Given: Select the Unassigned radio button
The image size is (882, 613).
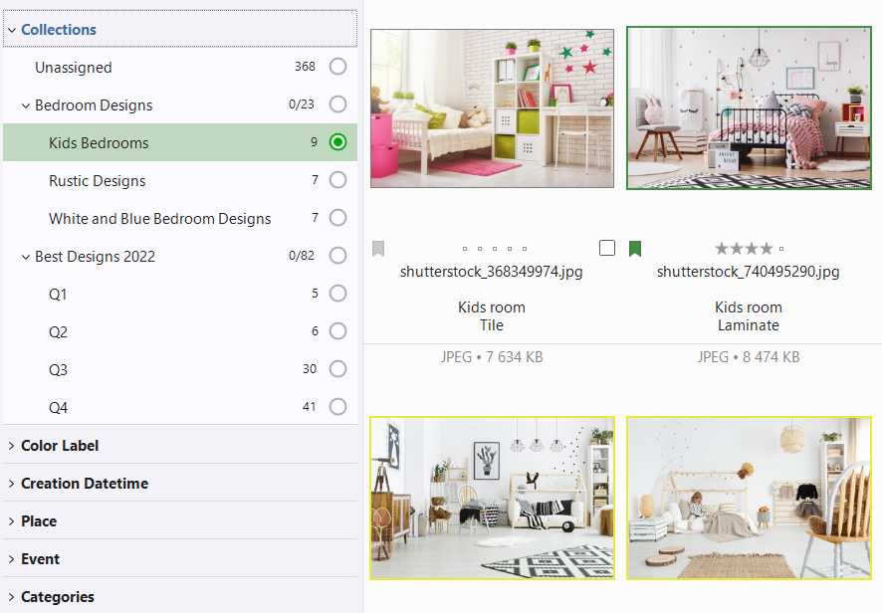Looking at the screenshot, I should tap(338, 68).
